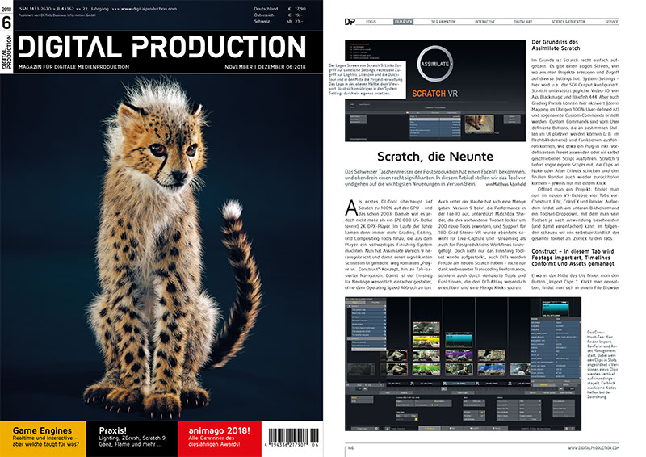Click the drop cap letter A

(x=351, y=208)
